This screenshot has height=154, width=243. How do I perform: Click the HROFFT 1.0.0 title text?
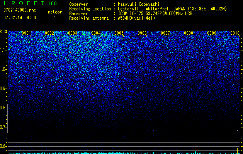[x=30, y=3]
